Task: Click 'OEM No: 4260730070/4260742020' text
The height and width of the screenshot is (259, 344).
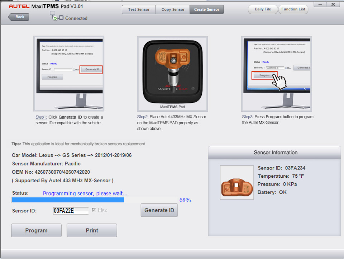Action: [51, 172]
